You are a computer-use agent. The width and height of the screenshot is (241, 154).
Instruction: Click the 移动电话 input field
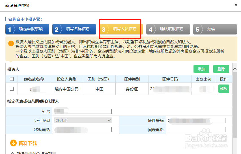pyautogui.click(x=83, y=129)
